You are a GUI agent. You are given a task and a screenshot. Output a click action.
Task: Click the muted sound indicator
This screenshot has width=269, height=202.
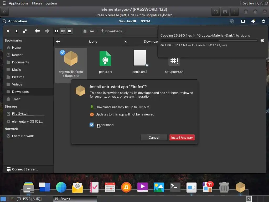point(232,21)
